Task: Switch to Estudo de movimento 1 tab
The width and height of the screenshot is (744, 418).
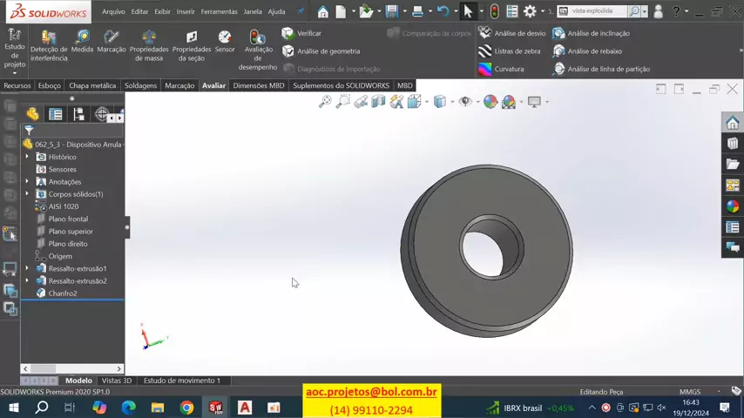Action: coord(181,381)
